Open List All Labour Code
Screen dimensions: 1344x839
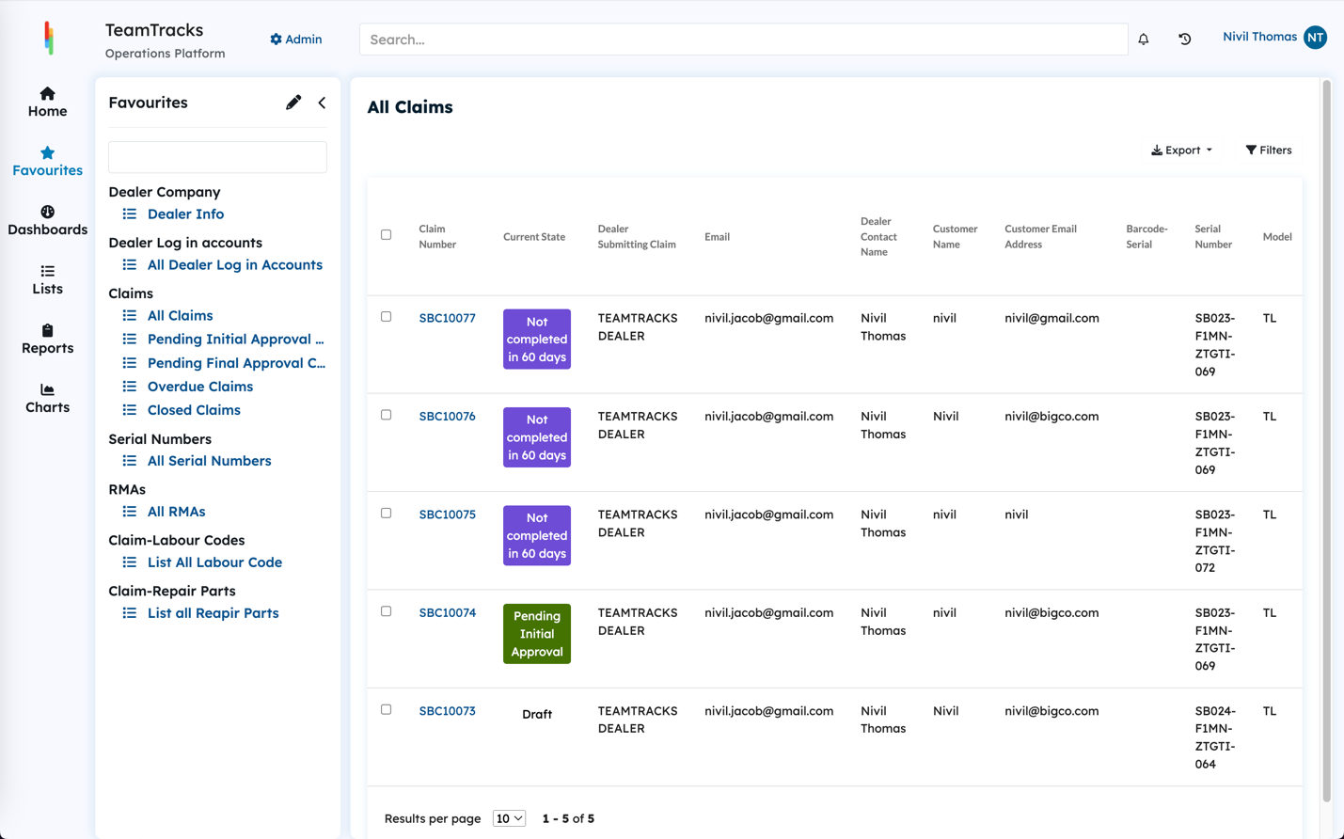[214, 562]
